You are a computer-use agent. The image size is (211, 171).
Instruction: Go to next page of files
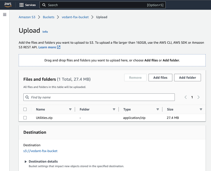[x=198, y=97]
